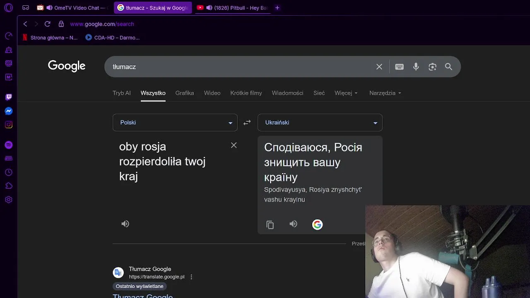Expand the Narzędzia menu

point(385,93)
